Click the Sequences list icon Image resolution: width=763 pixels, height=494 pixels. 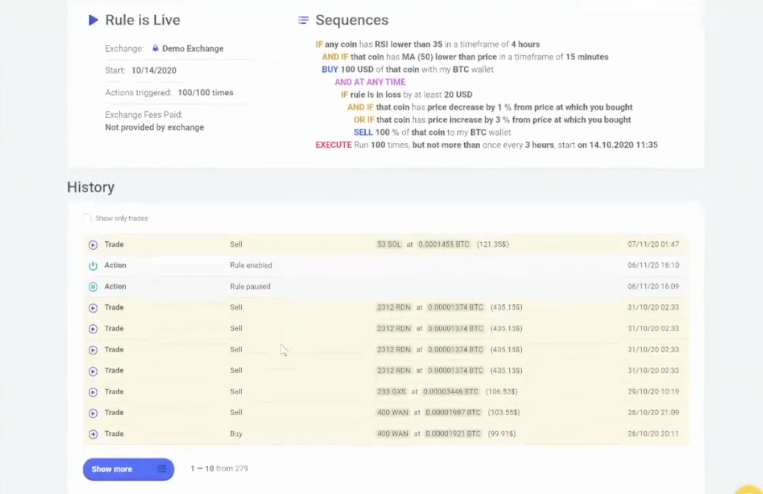(302, 20)
